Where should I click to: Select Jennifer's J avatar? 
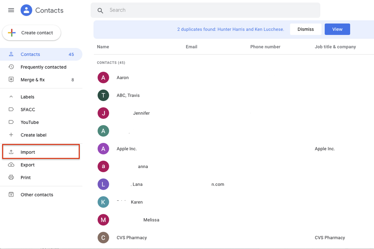point(103,113)
